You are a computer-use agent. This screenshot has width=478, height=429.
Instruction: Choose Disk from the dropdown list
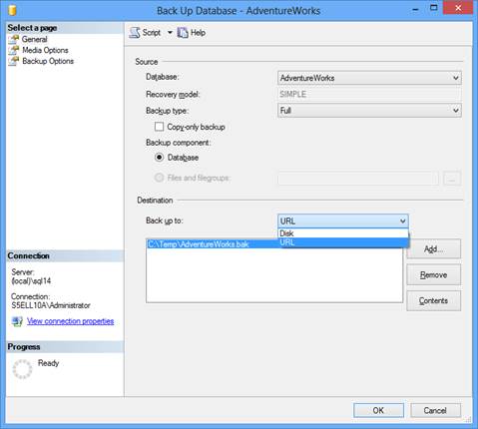click(x=343, y=233)
